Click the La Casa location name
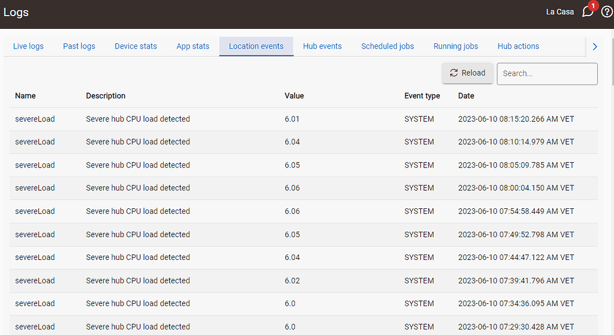 click(x=559, y=12)
